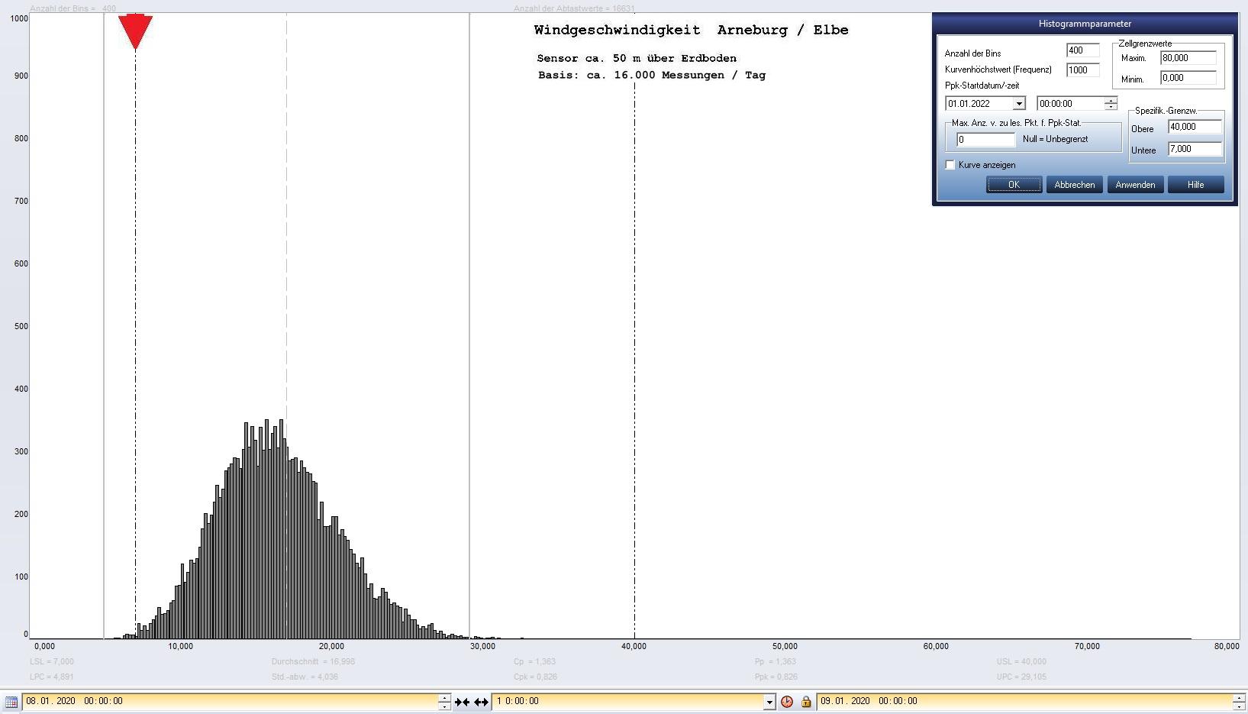Image resolution: width=1248 pixels, height=714 pixels.
Task: Select the Kurvenhöchstwert (Frequenz) field
Action: point(1082,70)
